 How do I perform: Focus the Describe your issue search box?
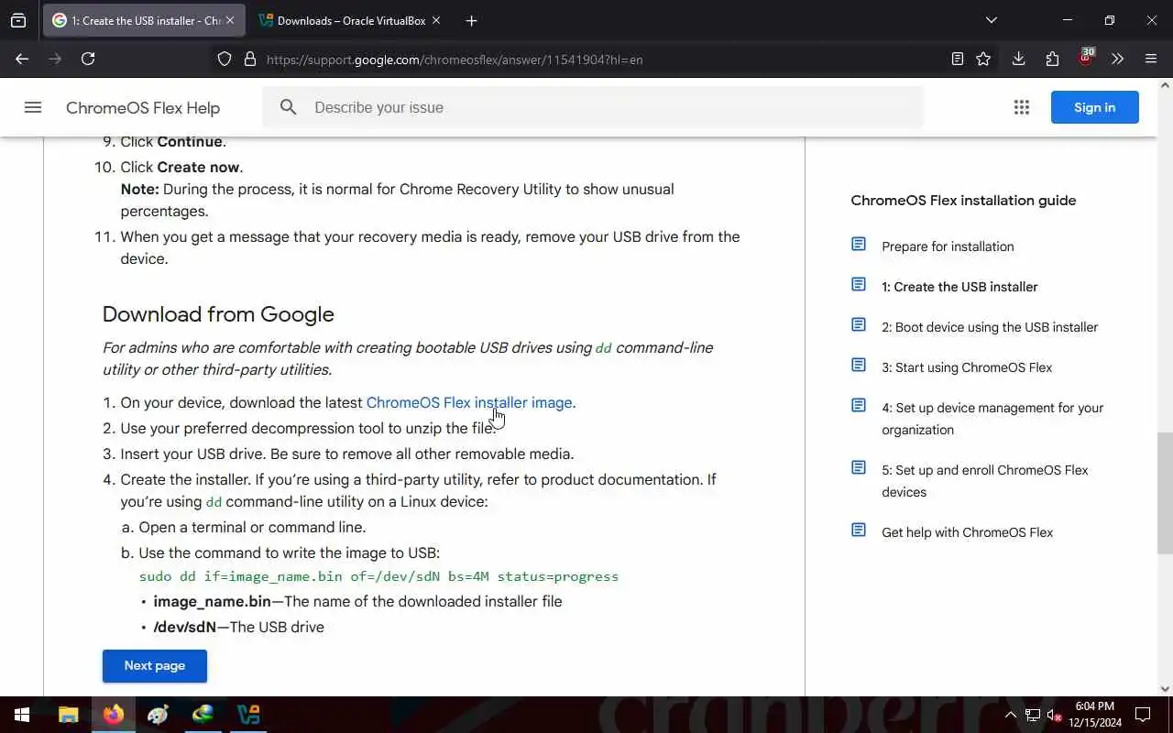click(x=592, y=107)
